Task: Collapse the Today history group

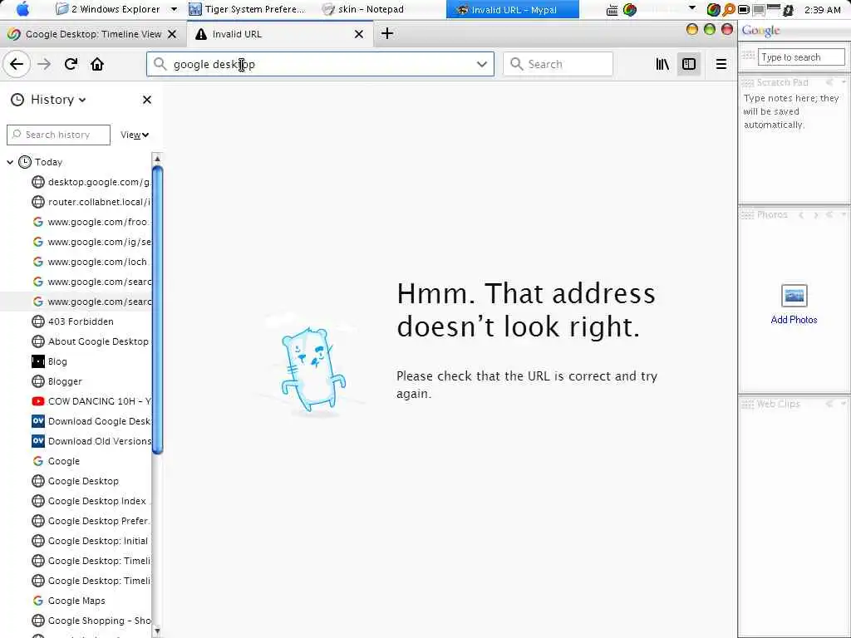Action: pos(10,162)
